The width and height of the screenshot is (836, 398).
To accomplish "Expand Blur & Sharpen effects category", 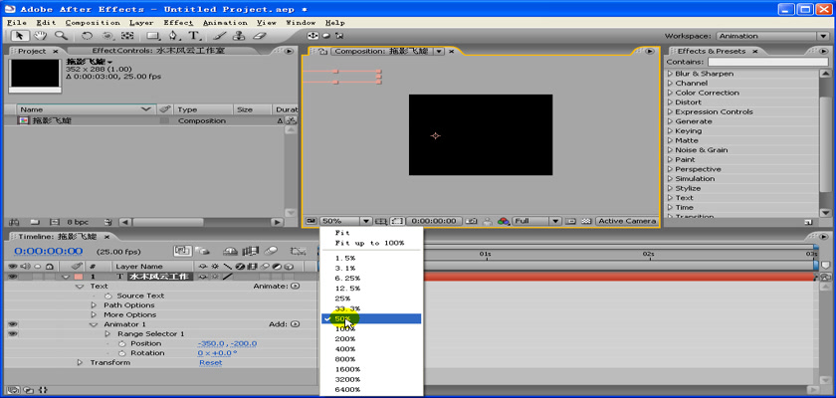I will tap(671, 74).
